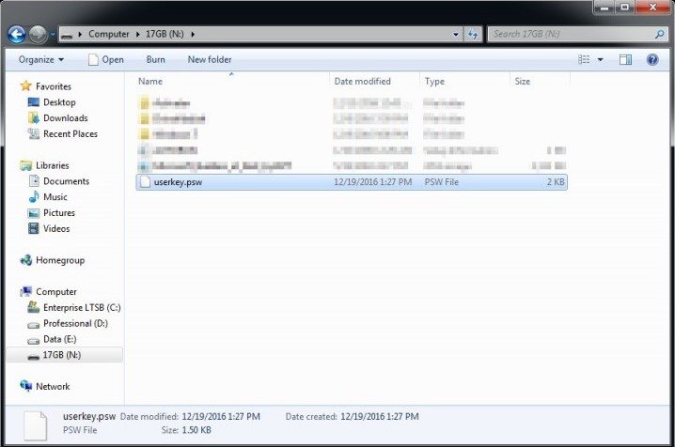Click Open in the toolbar
Image resolution: width=675 pixels, height=447 pixels.
tap(105, 59)
